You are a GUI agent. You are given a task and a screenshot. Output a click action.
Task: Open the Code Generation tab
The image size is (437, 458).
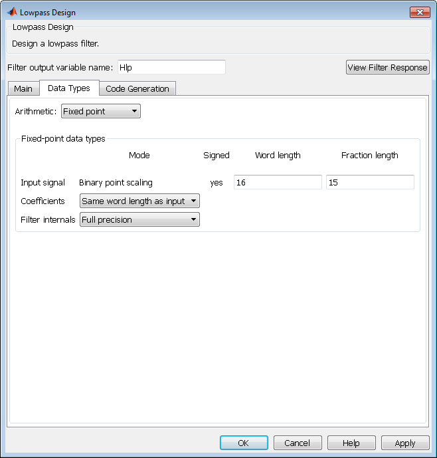click(137, 89)
